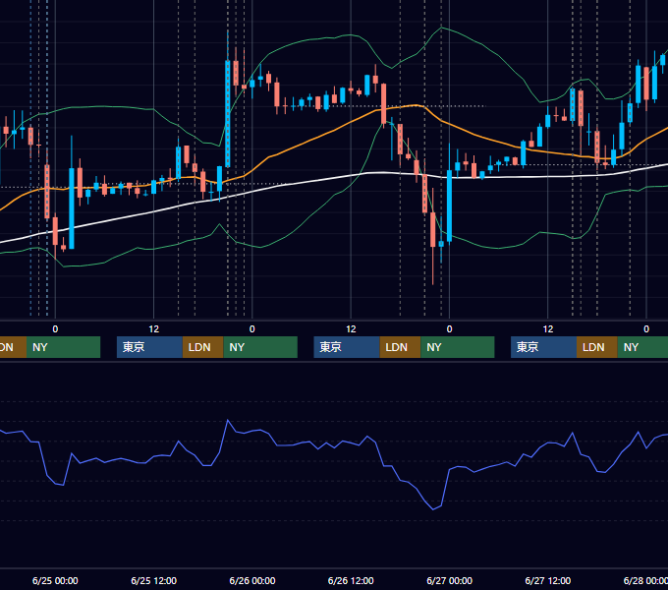Viewport: 668px width, 590px height.
Task: Select the NY session block starting 6/25 evening
Action: coord(260,347)
